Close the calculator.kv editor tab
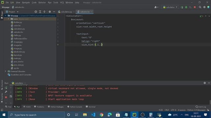The height and width of the screenshot is (118, 211). [92, 12]
